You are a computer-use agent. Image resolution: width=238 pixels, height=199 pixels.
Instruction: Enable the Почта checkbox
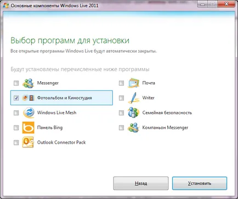click(x=121, y=83)
